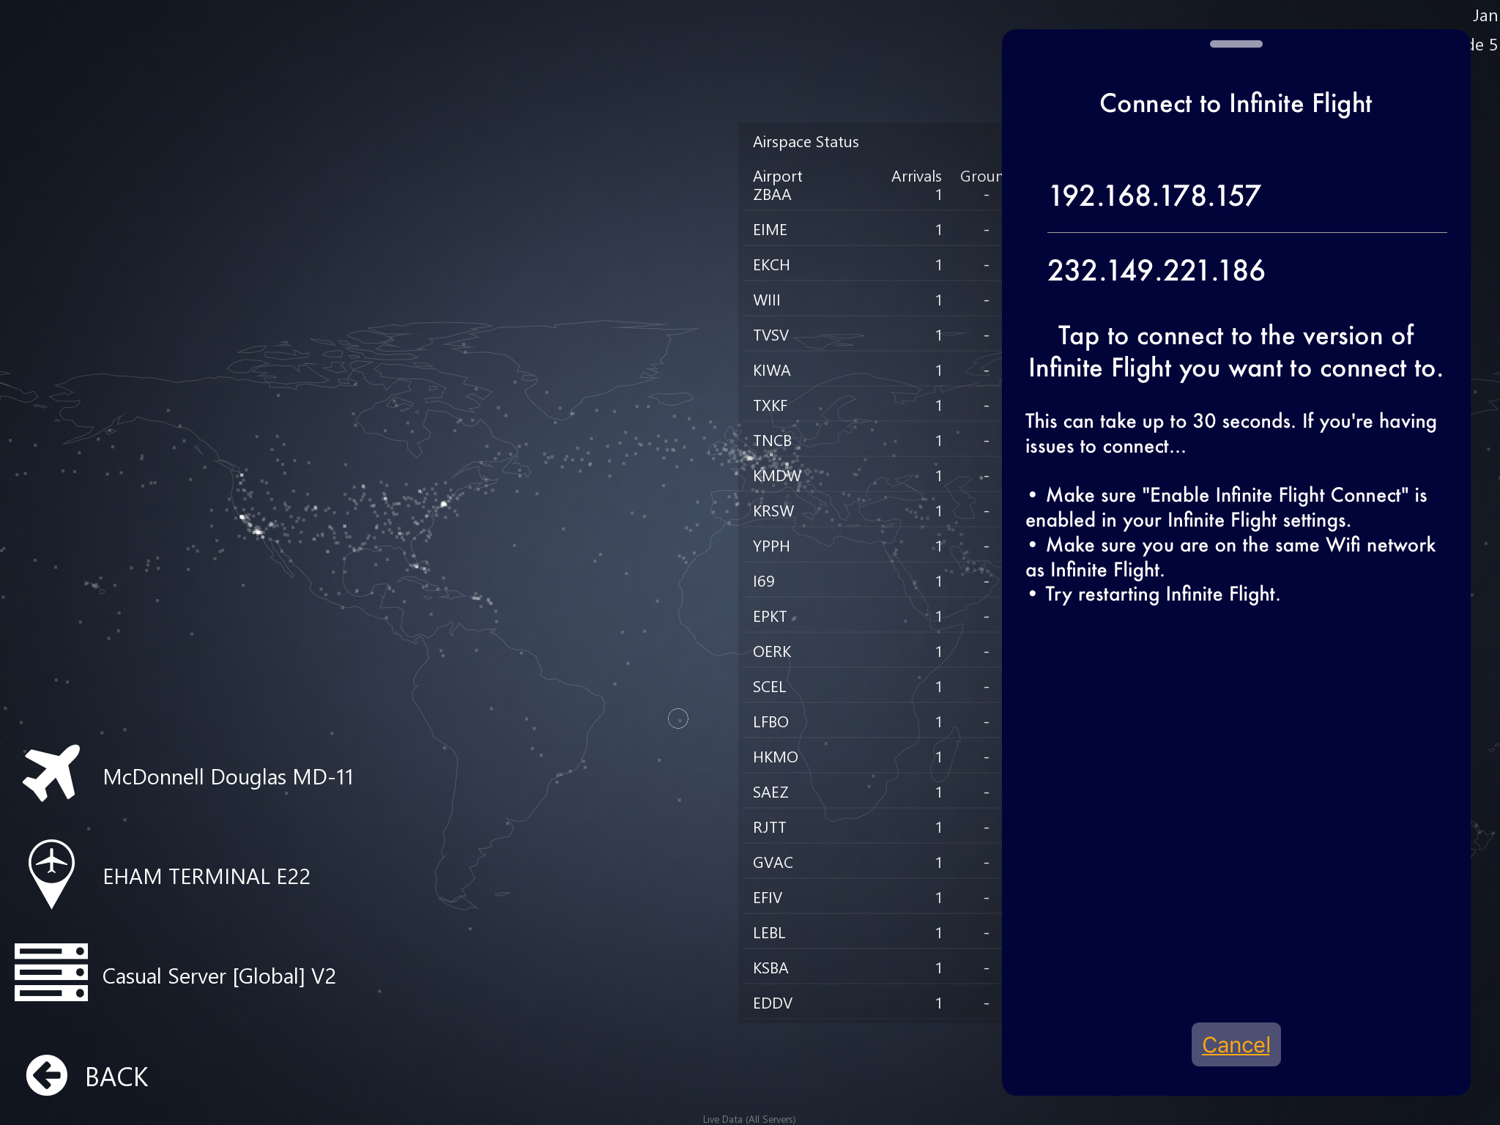Select the ZBAA airport row

coord(772,196)
